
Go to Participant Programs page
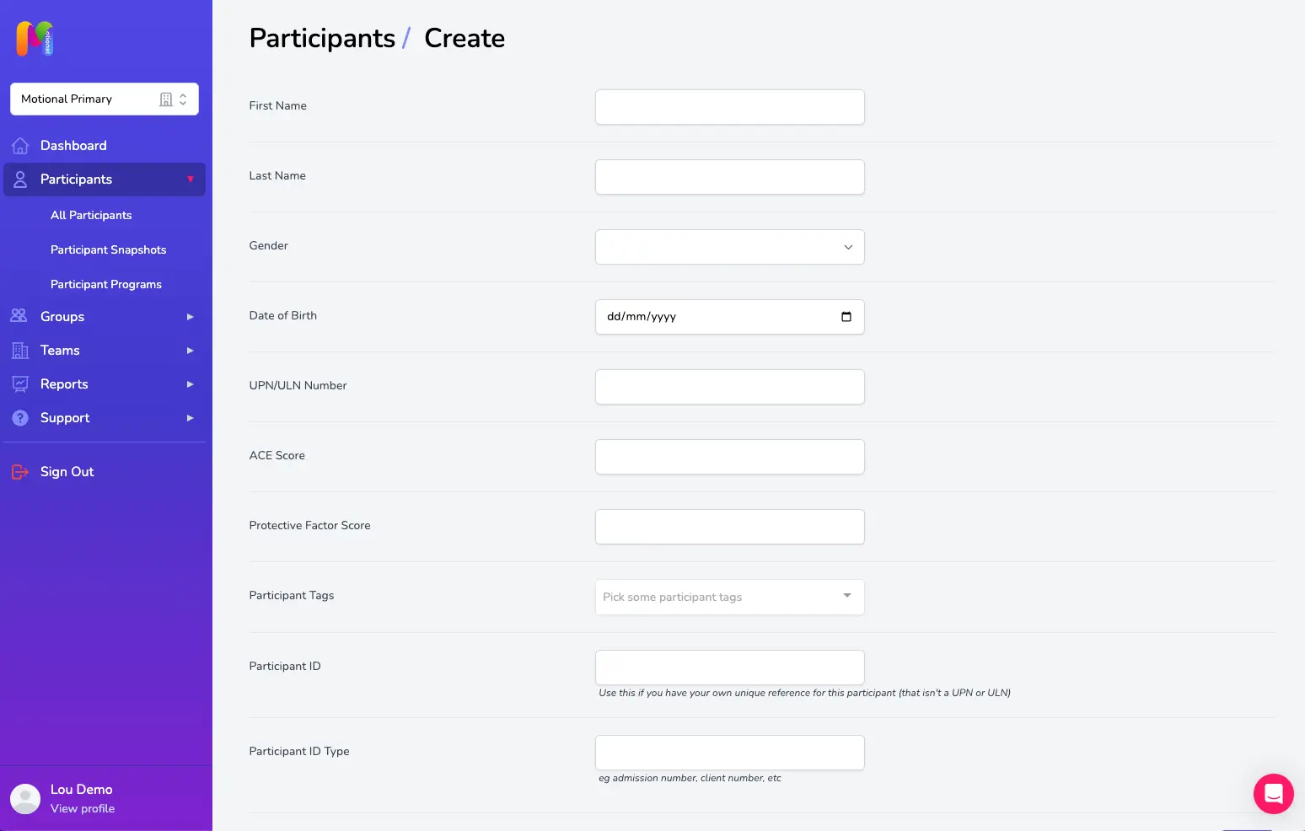click(x=106, y=284)
